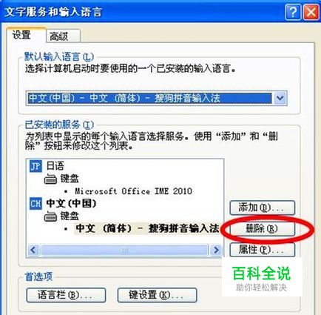This screenshot has width=321, height=315.
Task: Open the default input language dropdown
Action: pos(280,98)
